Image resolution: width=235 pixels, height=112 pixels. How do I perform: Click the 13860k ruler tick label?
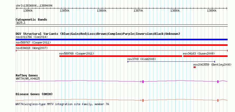click(102, 11)
